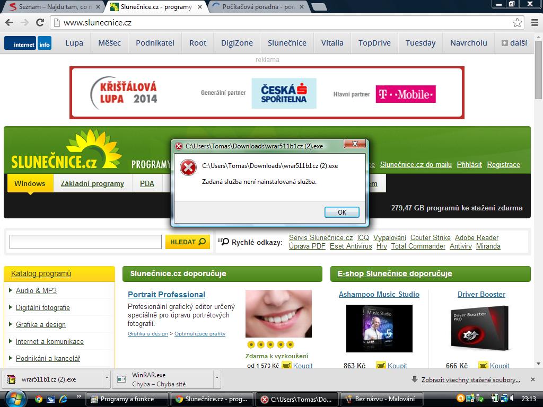This screenshot has width=543, height=407.
Task: Launch Chrome from quick launch taskbar icon
Action: tap(38, 399)
